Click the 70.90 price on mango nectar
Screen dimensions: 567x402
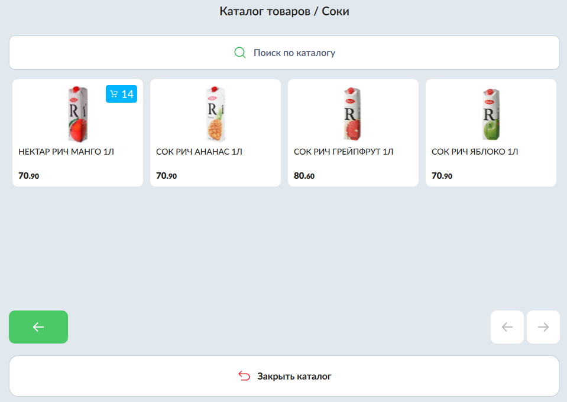point(29,176)
